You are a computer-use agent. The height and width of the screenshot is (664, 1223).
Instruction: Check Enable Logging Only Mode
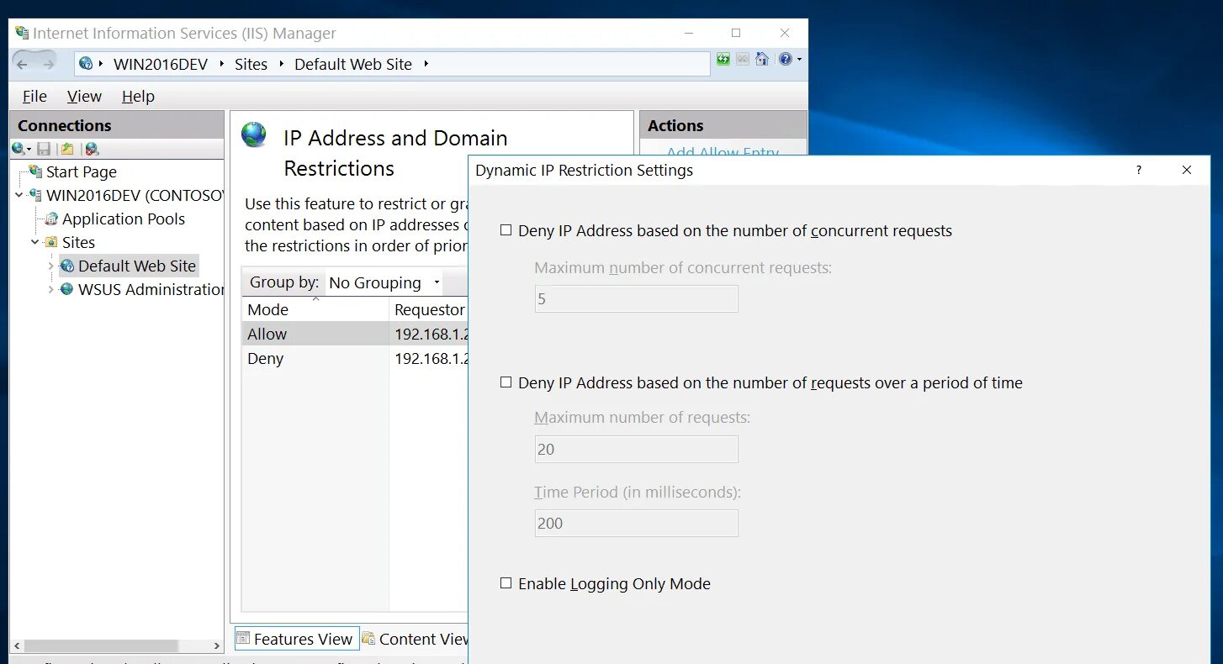pyautogui.click(x=506, y=583)
